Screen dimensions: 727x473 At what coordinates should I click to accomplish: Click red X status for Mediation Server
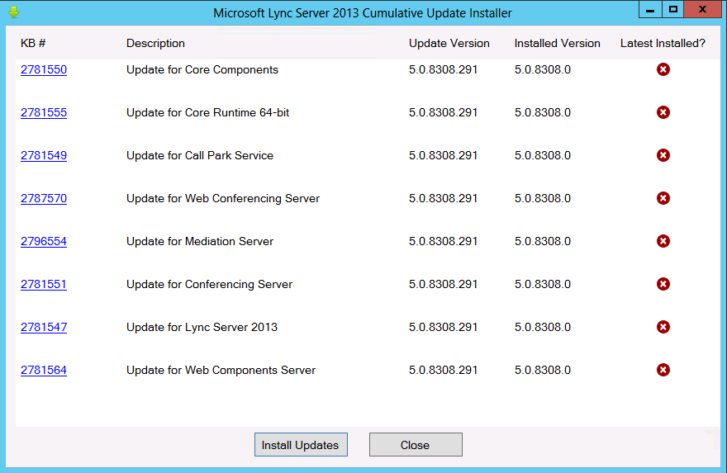point(663,241)
